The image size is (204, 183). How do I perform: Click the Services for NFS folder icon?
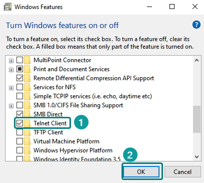tap(27, 87)
